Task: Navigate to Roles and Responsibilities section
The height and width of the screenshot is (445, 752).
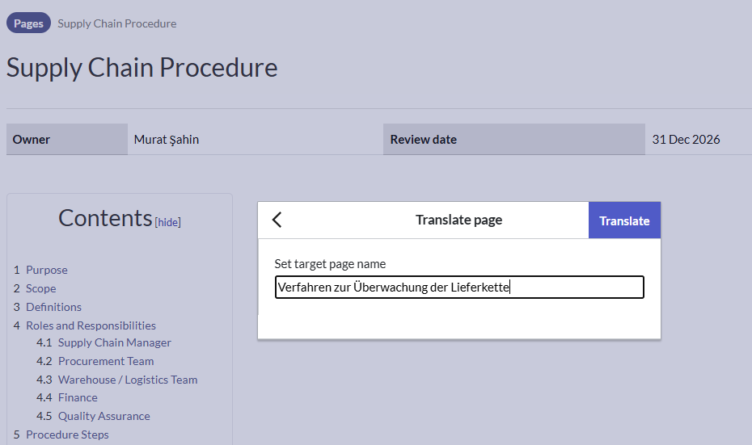Action: [x=91, y=325]
